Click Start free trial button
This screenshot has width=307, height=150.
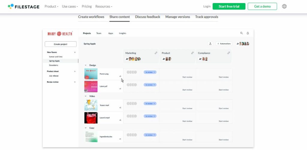click(229, 7)
